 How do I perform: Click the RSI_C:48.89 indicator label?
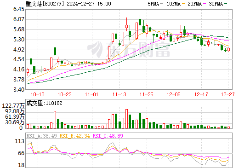tap(108, 136)
